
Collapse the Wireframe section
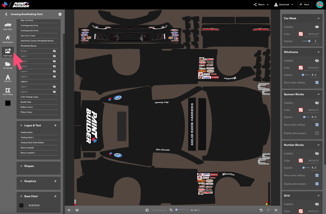coord(318,52)
